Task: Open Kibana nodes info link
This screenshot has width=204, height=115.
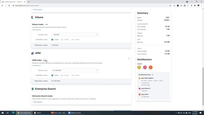Action: [47, 25]
